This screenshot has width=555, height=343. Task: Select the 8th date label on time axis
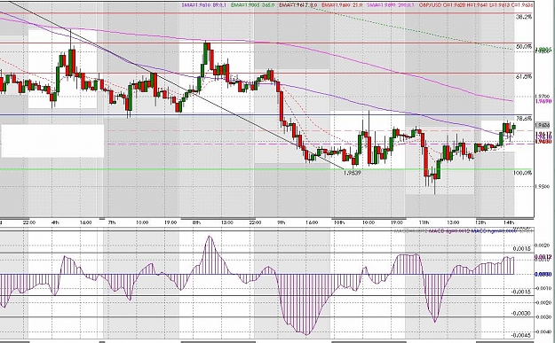coord(197,222)
